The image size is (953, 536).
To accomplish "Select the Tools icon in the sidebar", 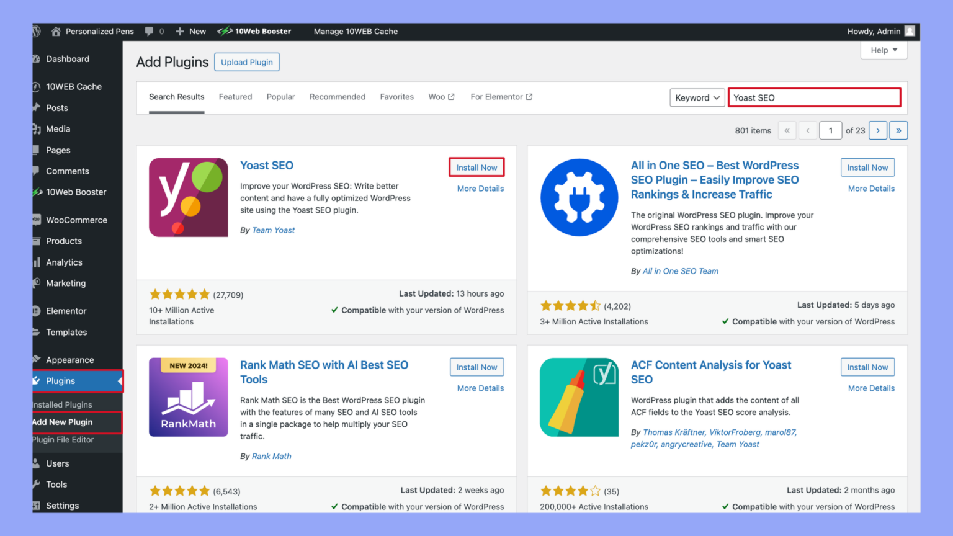I will (x=38, y=484).
